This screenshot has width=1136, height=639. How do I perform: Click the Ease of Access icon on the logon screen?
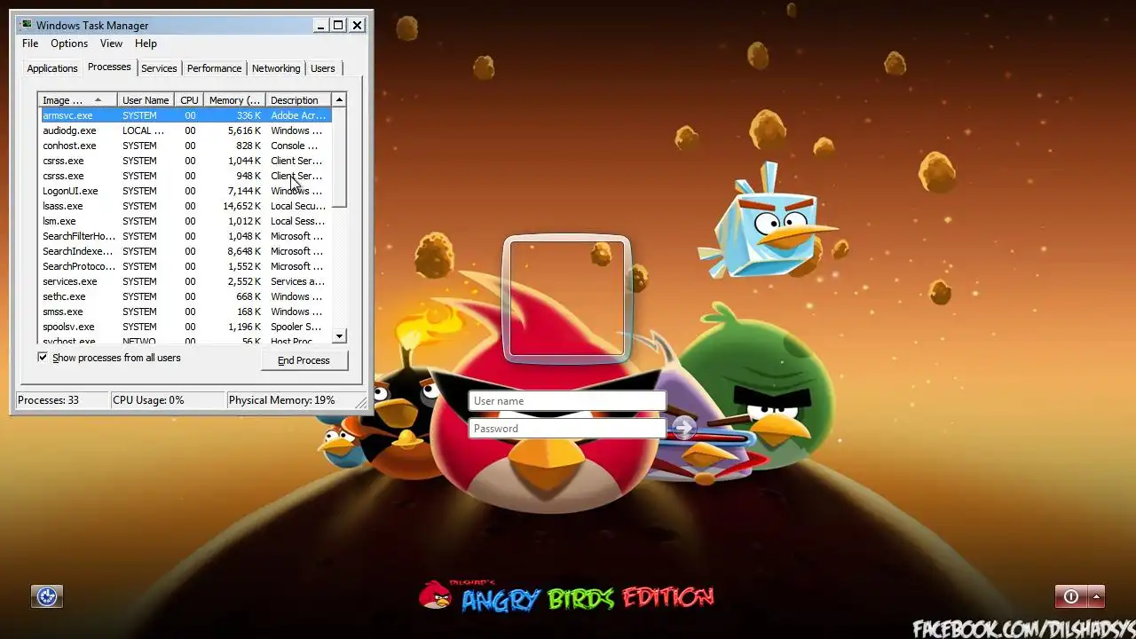click(x=46, y=596)
